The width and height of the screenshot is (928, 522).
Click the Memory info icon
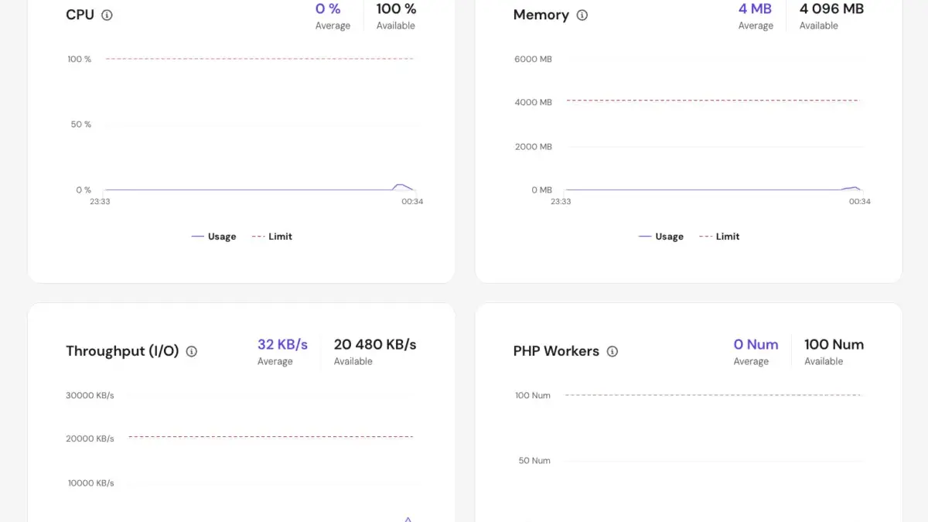click(582, 15)
